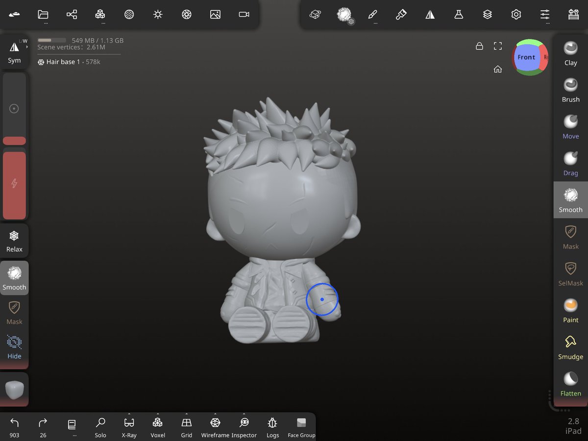Image resolution: width=588 pixels, height=441 pixels.
Task: Toggle the Inspector panel
Action: [244, 427]
